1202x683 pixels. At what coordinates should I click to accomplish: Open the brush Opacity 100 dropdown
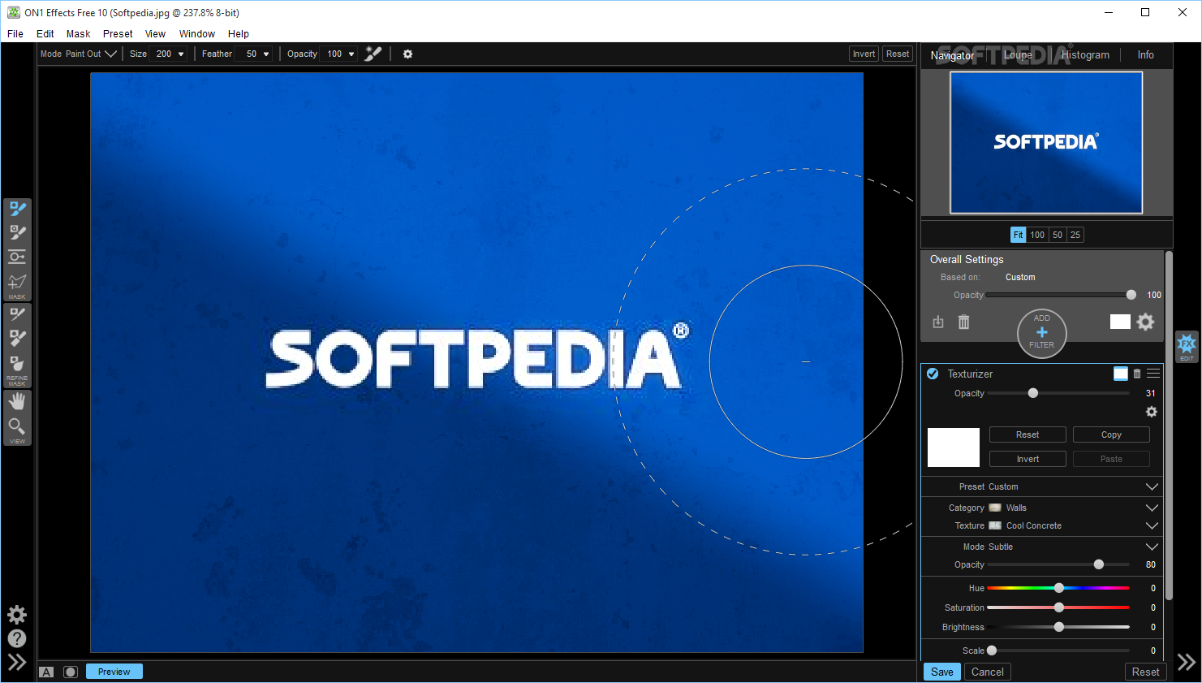tap(339, 54)
